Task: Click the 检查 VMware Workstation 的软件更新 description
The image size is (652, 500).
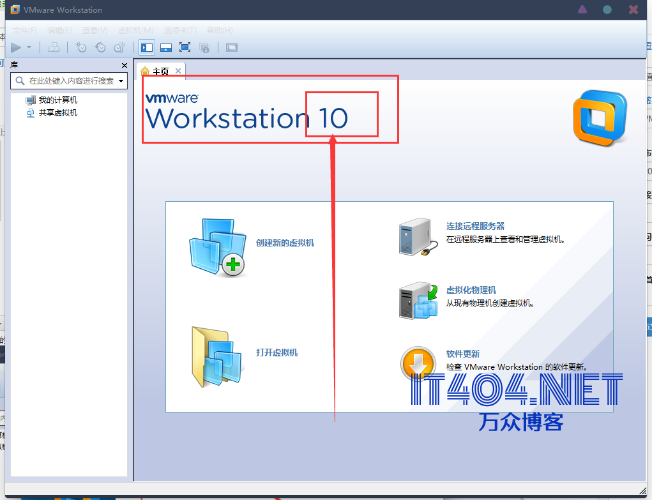Action: coord(517,367)
